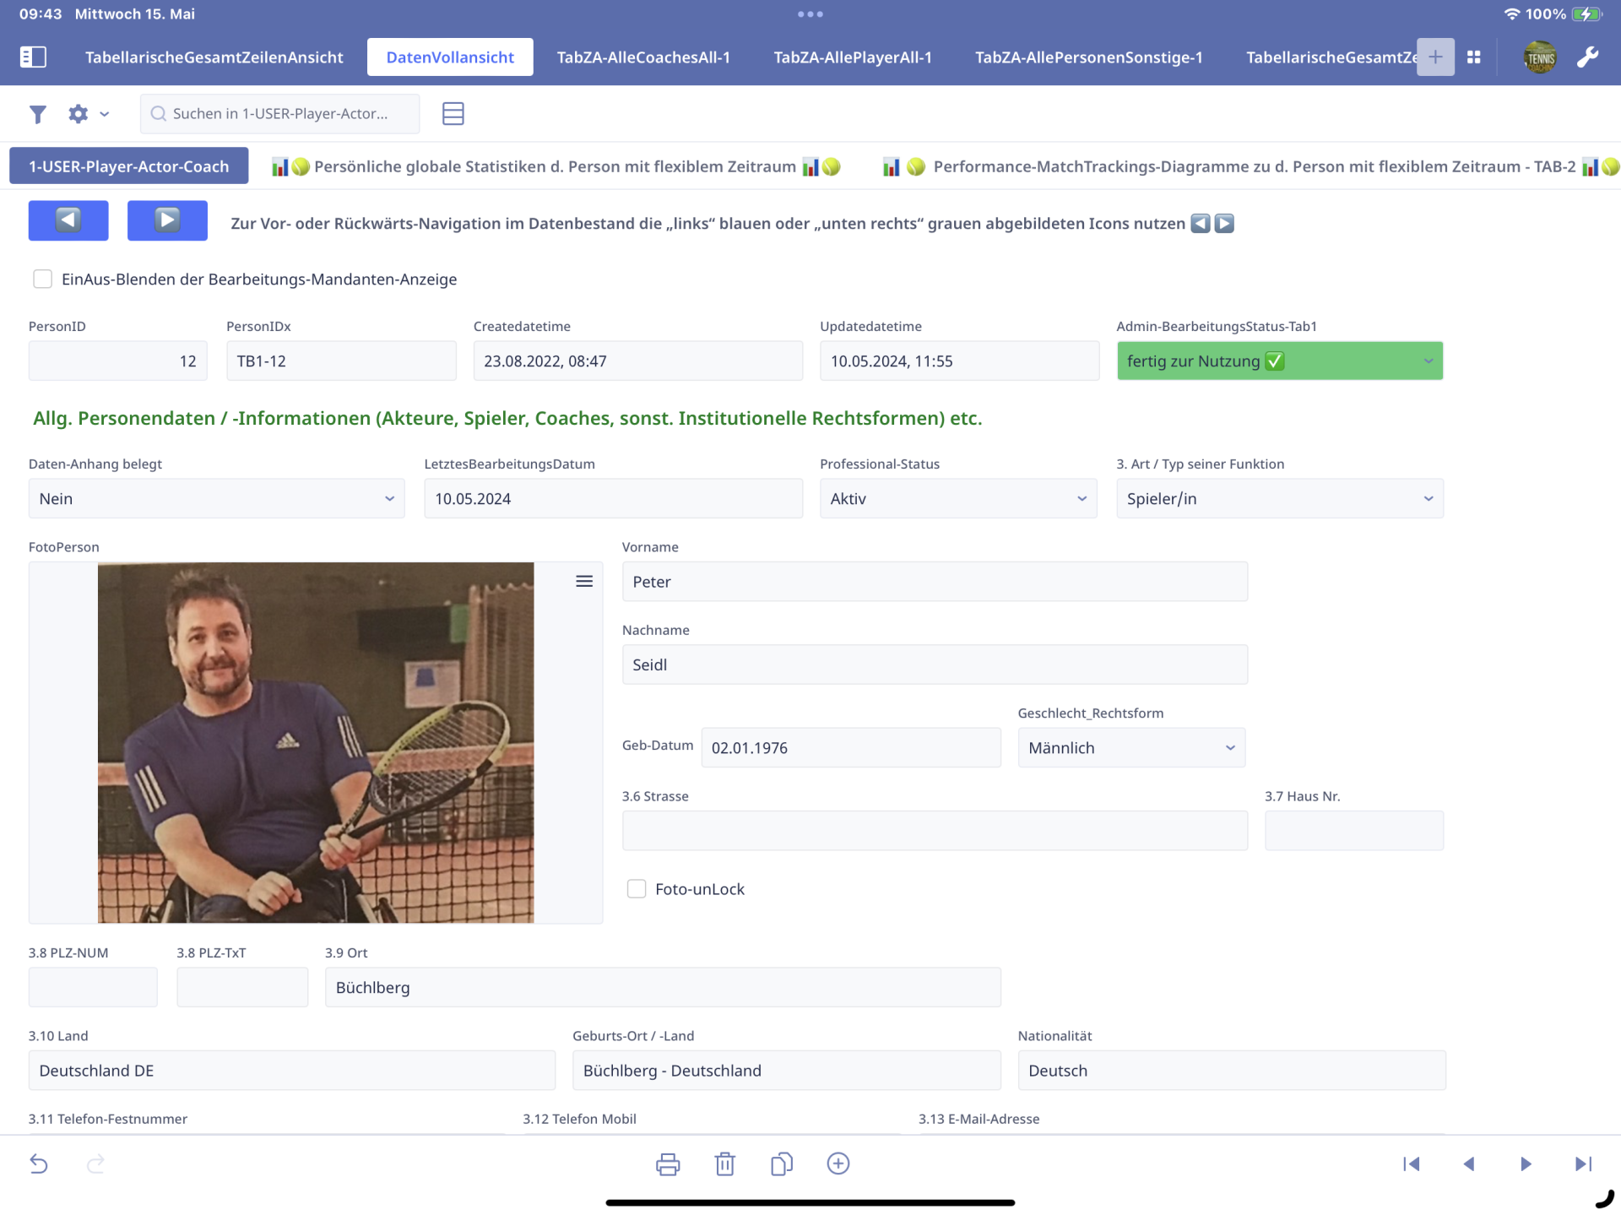Open the photo hamburger menu icon
Image resolution: width=1621 pixels, height=1215 pixels.
[583, 581]
